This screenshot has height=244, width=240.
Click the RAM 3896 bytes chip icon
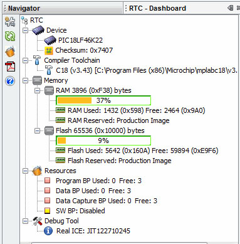coord(50,90)
